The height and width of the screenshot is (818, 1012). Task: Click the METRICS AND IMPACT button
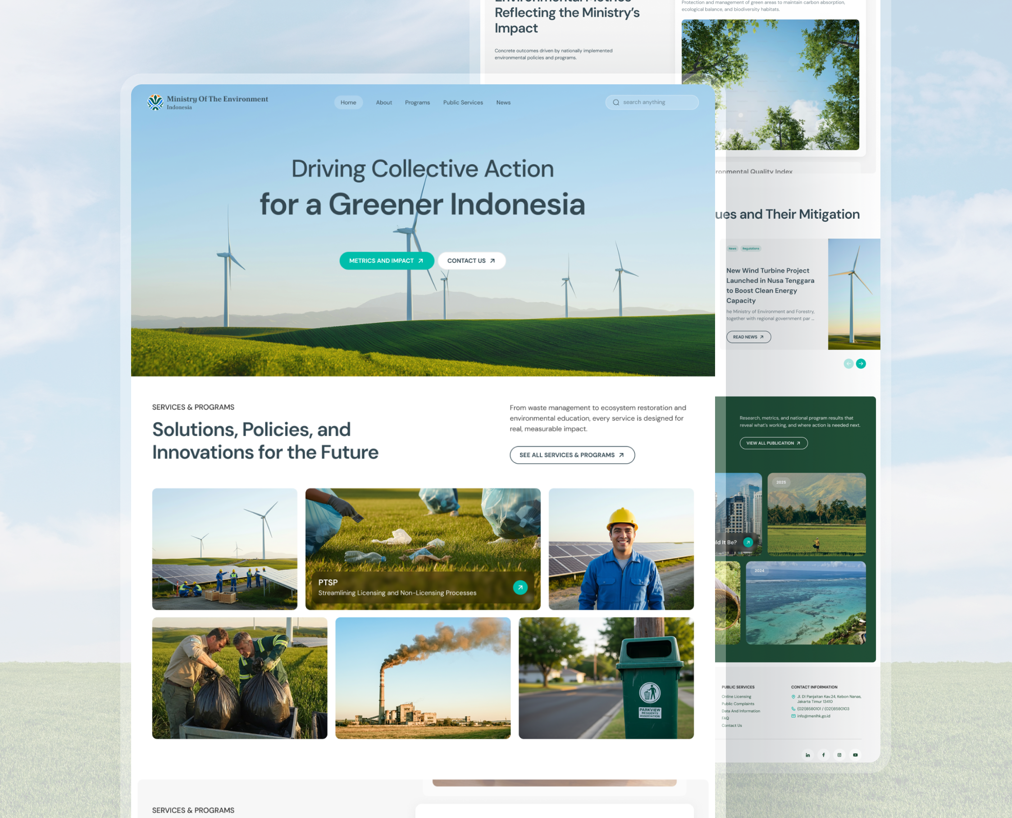point(387,260)
